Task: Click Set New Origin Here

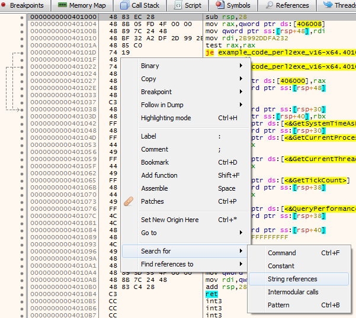Action: pos(169,220)
